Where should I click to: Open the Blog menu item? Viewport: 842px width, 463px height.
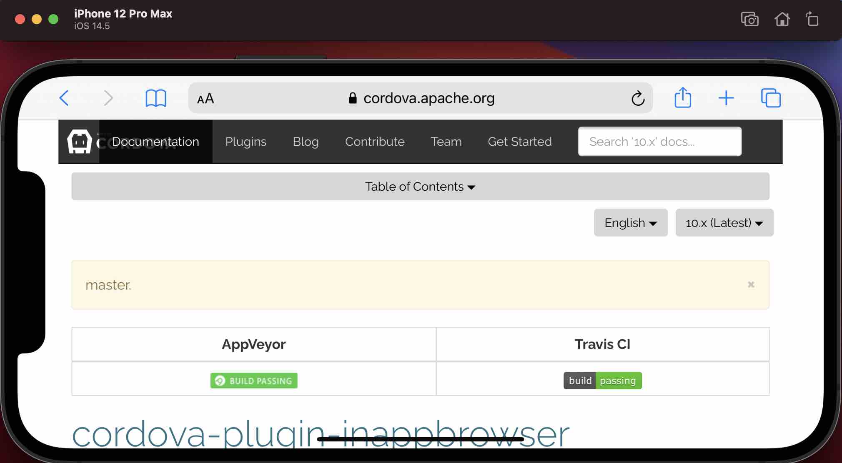pyautogui.click(x=306, y=142)
